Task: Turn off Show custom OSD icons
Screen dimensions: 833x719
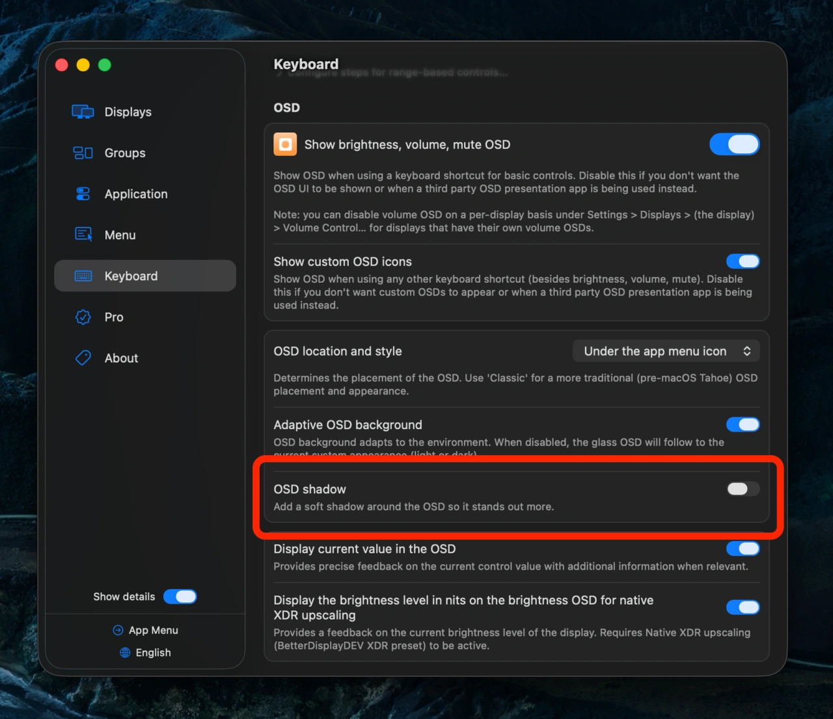Action: [743, 261]
